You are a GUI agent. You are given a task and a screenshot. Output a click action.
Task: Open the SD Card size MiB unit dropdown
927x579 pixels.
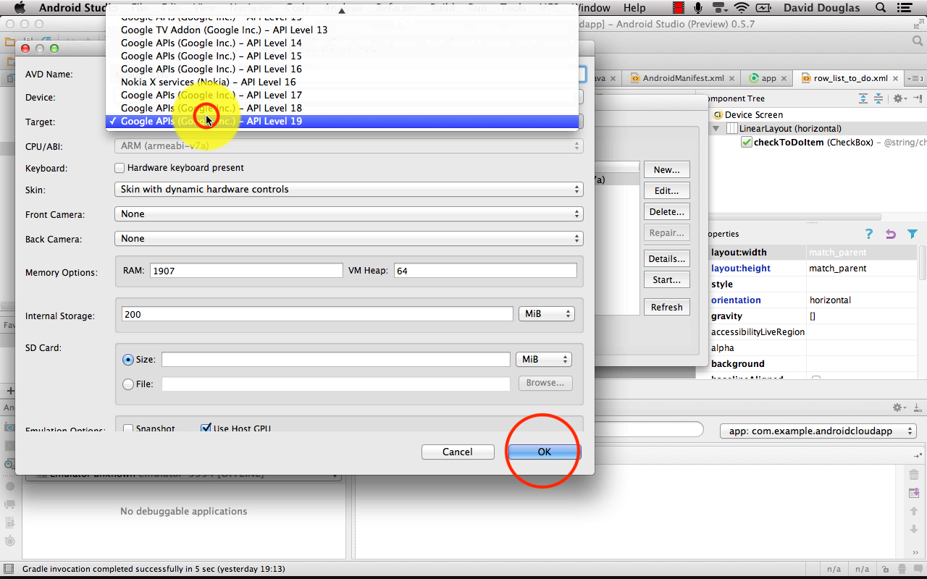544,360
